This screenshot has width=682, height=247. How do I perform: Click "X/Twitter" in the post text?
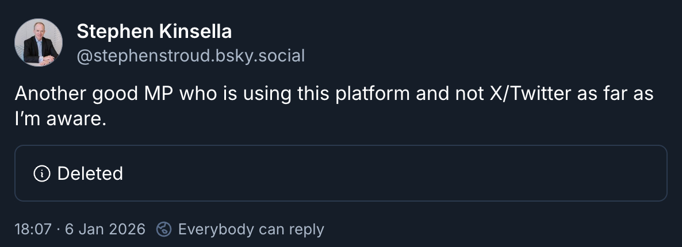514,94
